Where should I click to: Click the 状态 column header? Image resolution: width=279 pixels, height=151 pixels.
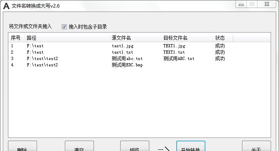coord(223,38)
